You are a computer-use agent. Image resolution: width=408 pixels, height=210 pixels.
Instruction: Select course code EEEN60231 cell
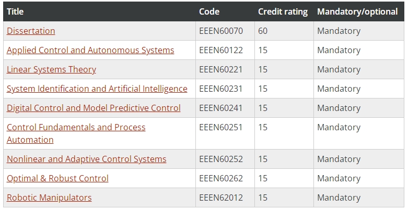225,89
